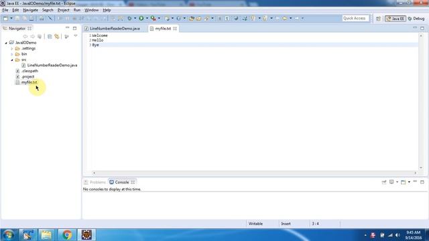Expand the .settings folder

click(12, 48)
